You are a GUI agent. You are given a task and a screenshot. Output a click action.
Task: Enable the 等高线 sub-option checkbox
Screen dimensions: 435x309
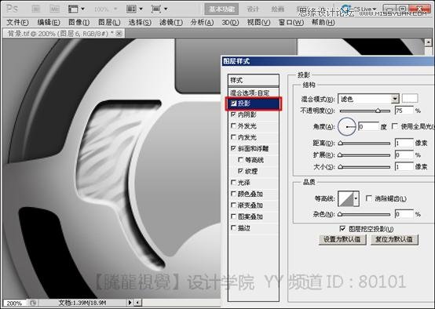[241, 160]
